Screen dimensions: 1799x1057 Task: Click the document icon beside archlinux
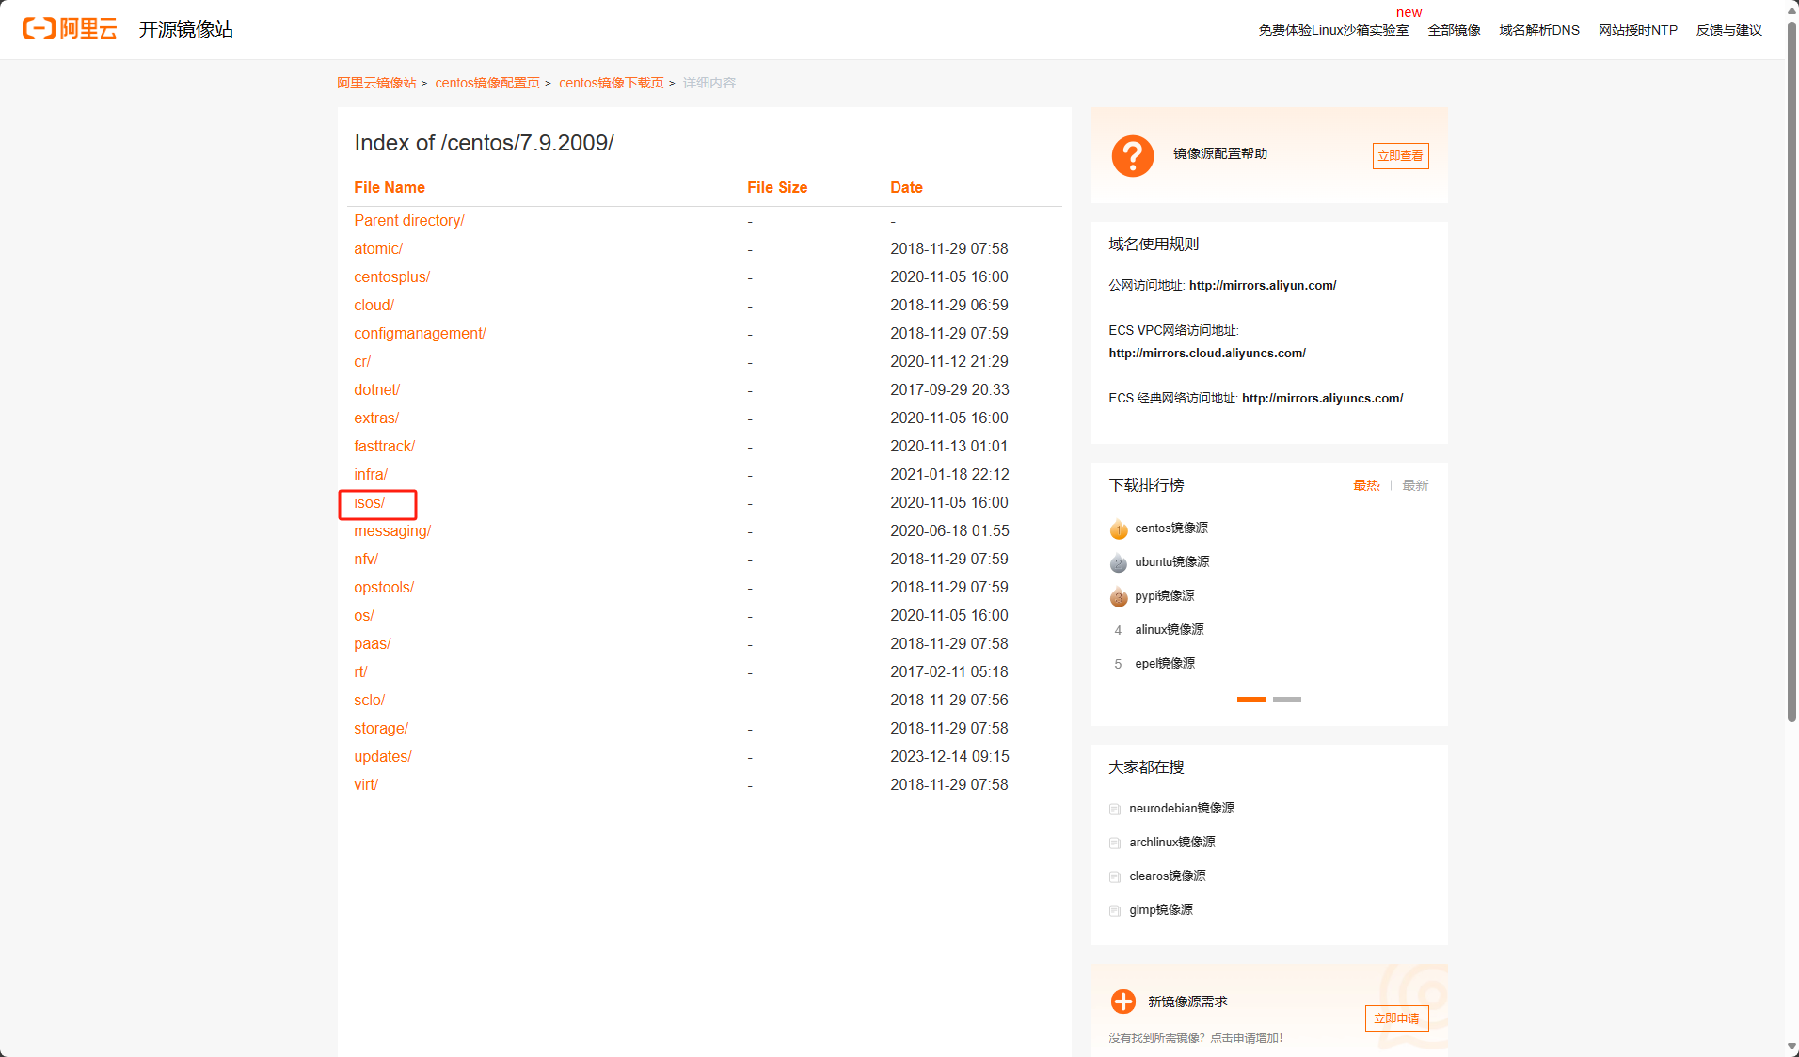pos(1115,843)
